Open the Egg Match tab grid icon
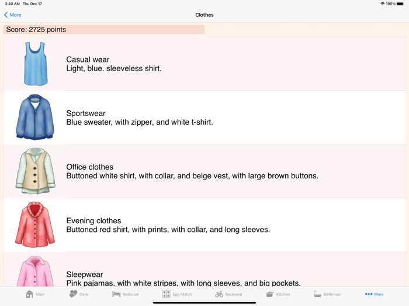The width and height of the screenshot is (409, 306). coord(166,294)
